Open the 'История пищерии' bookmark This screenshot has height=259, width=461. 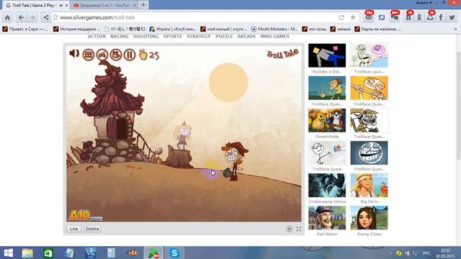point(77,29)
